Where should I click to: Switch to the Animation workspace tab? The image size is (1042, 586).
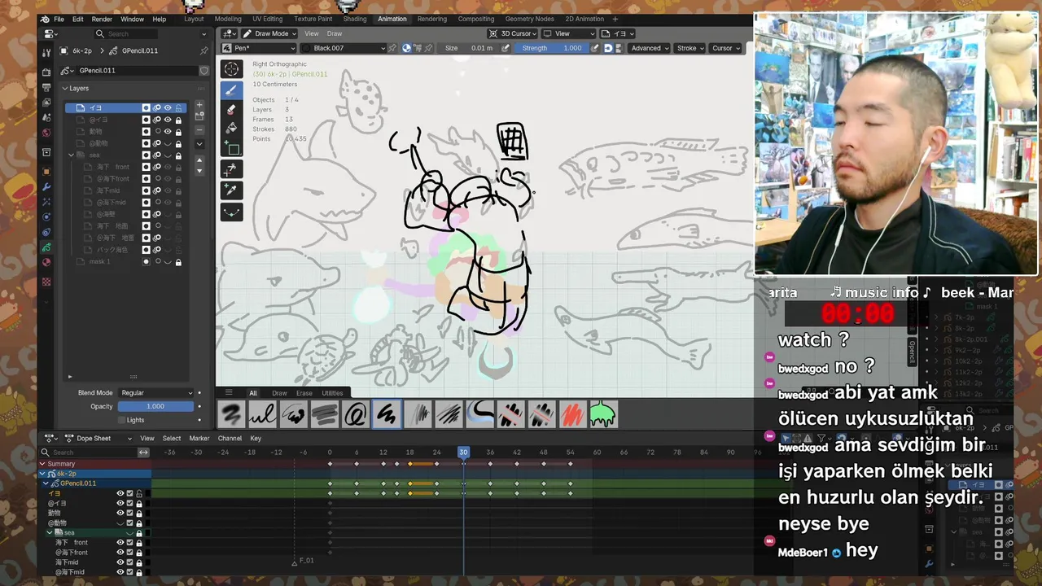(392, 19)
